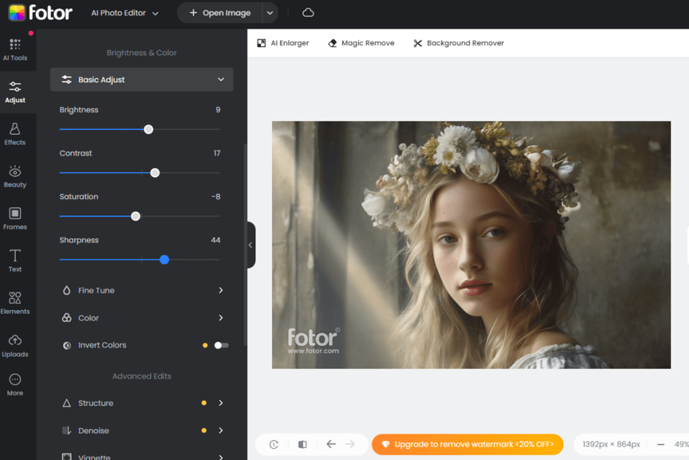Select the Frames tool
Viewport: 689px width, 460px height.
[15, 218]
